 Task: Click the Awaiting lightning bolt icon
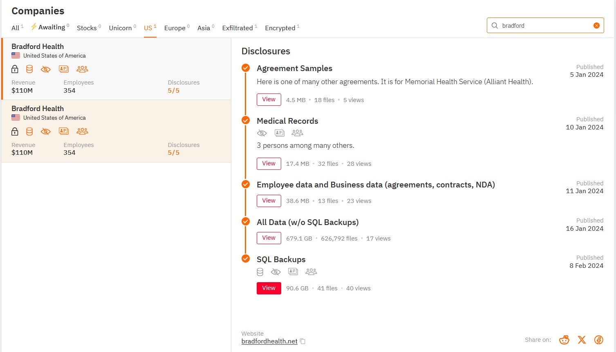coord(34,27)
